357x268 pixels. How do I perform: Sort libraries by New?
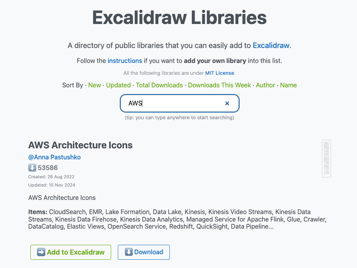coord(95,85)
